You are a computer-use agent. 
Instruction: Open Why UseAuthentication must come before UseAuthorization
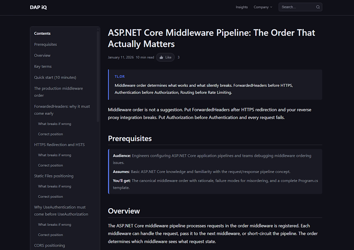pos(61,210)
